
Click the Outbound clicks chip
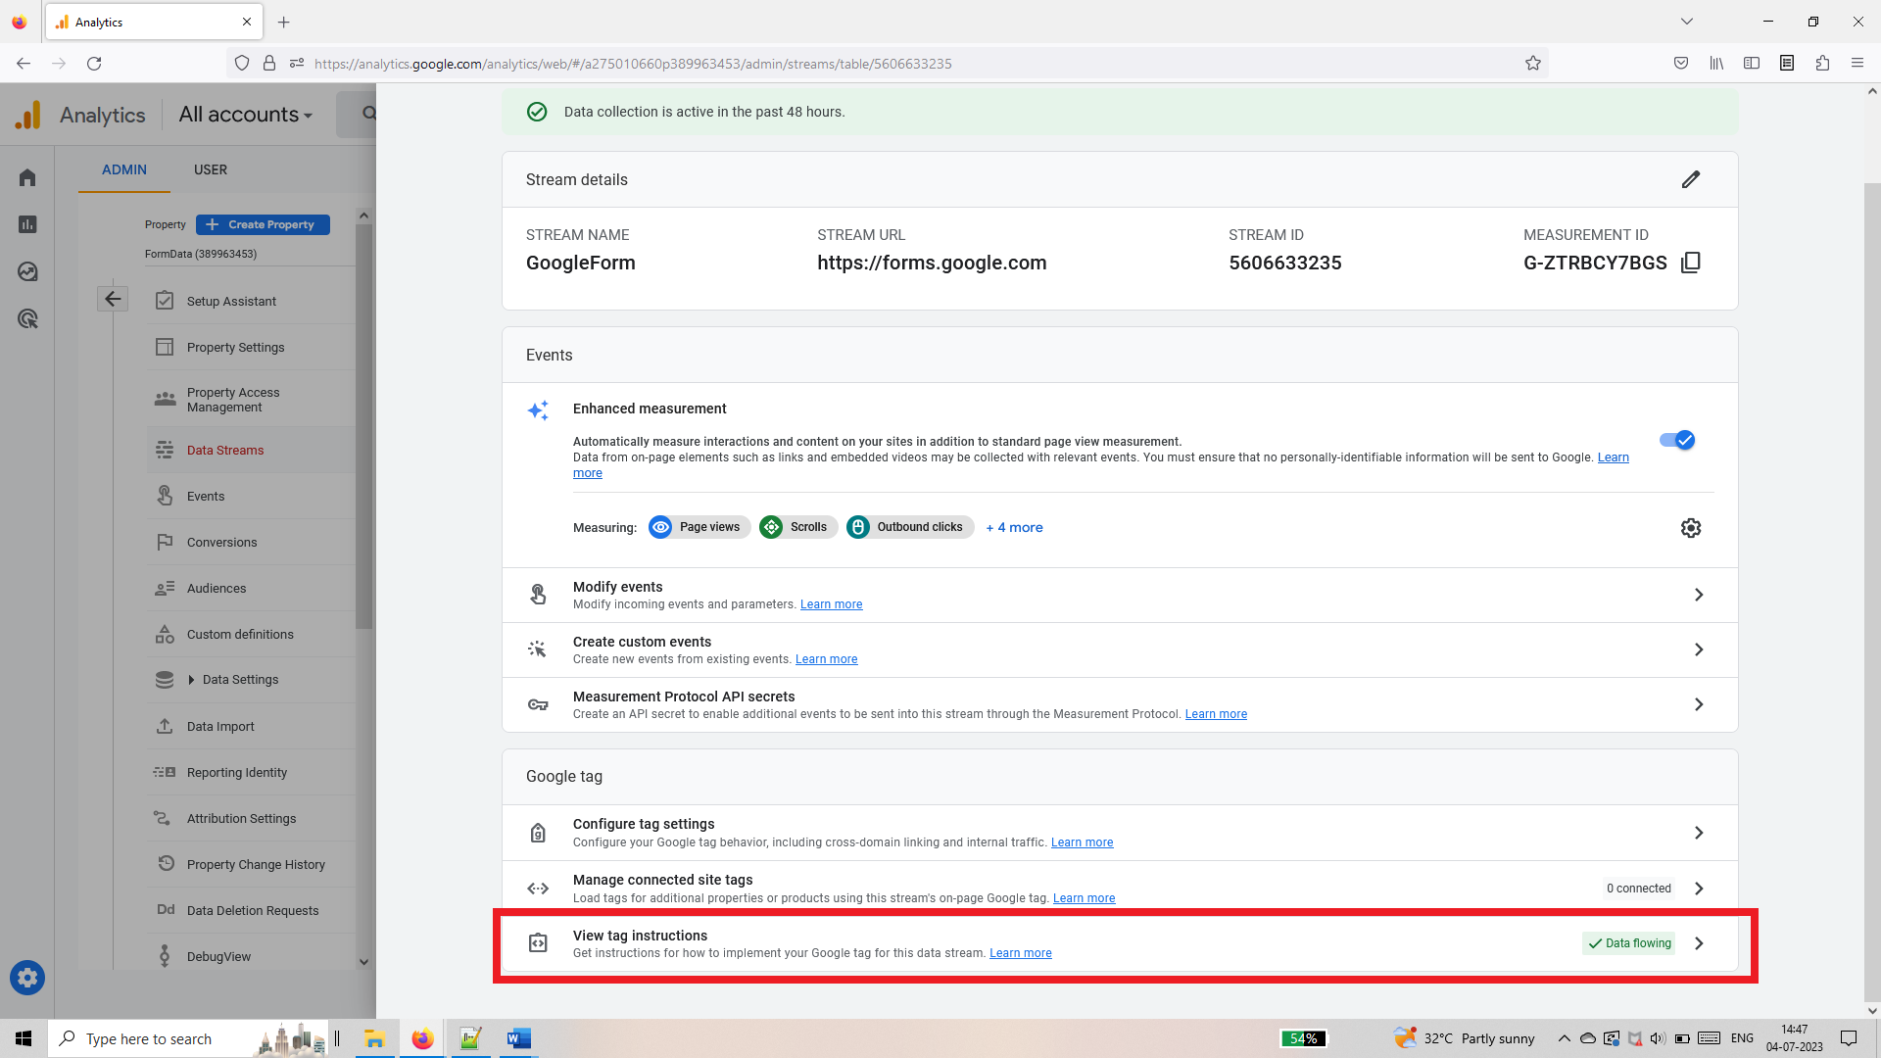[910, 527]
